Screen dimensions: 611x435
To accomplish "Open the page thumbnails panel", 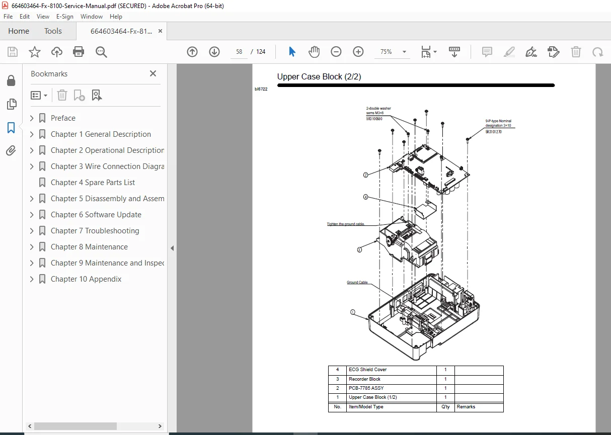I will [x=11, y=104].
